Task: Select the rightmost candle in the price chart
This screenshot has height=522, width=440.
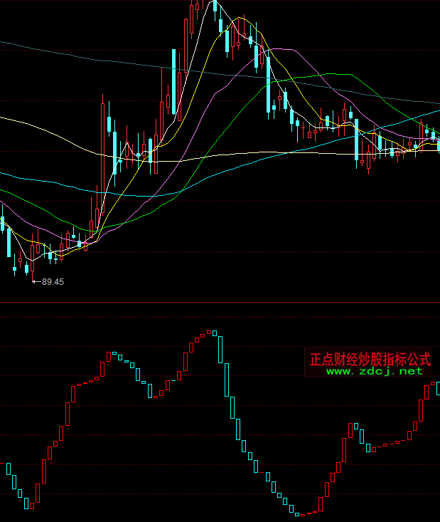Action: (439, 145)
